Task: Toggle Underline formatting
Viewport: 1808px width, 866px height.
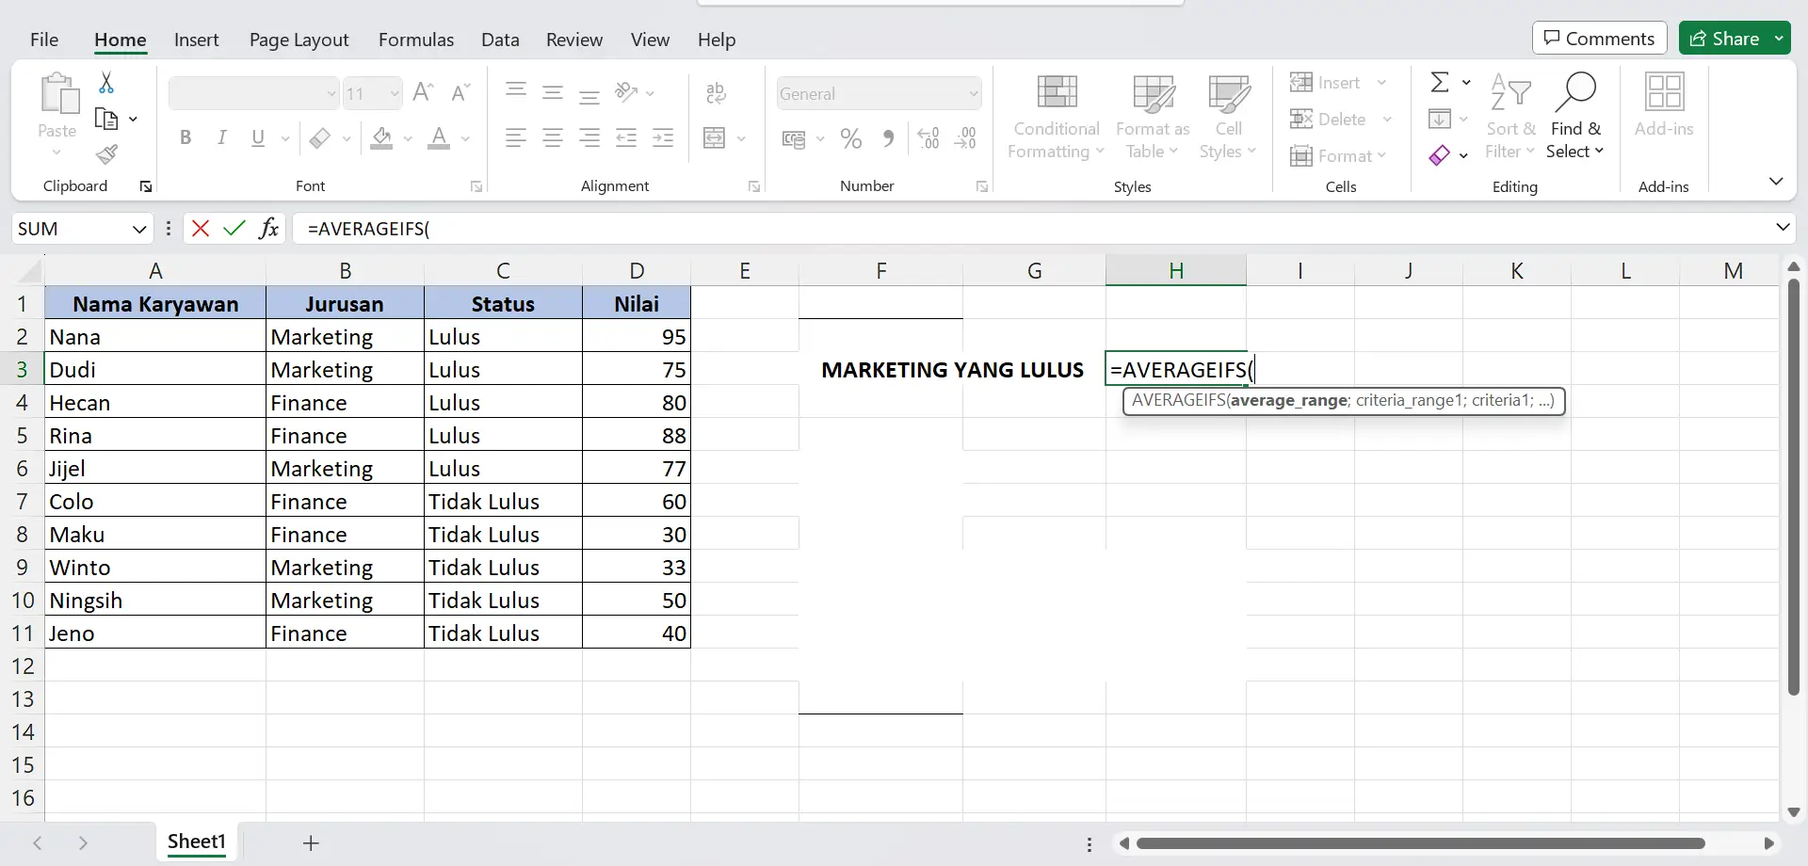Action: coord(258,138)
